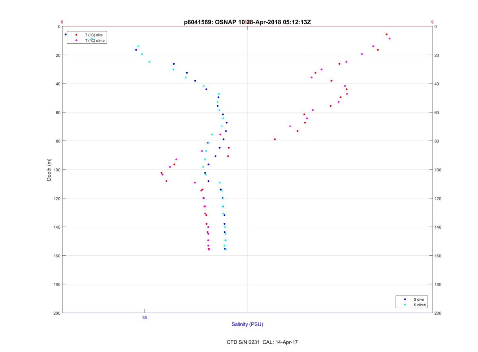
Task: Click the 'Depth (m)' axis label
Action: (x=49, y=169)
